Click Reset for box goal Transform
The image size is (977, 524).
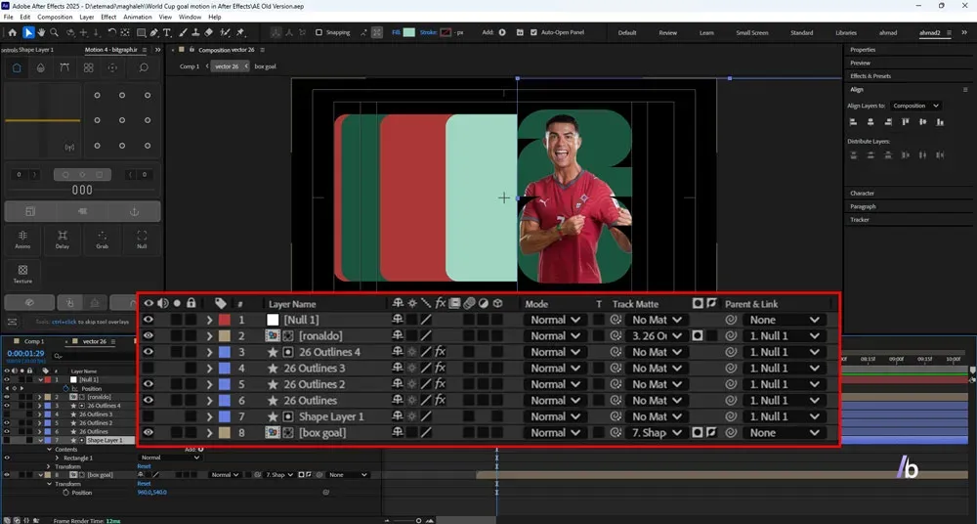click(144, 484)
